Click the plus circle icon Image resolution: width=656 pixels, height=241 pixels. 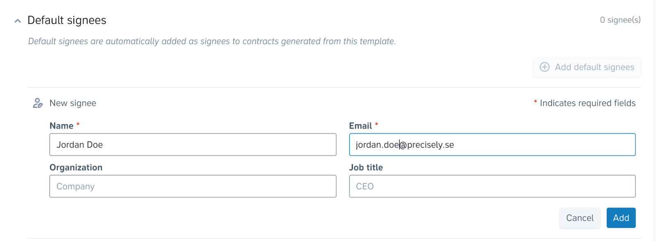544,67
